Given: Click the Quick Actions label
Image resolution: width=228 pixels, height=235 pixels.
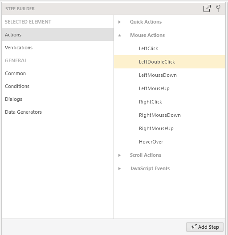Looking at the screenshot, I should [x=146, y=22].
